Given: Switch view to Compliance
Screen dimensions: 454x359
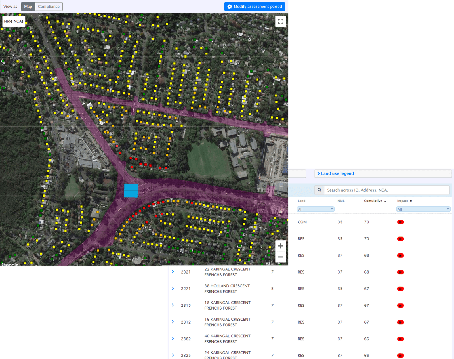Looking at the screenshot, I should tap(49, 7).
